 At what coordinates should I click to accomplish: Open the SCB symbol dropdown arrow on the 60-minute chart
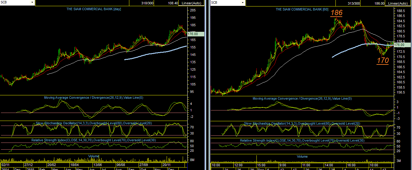(243, 2)
